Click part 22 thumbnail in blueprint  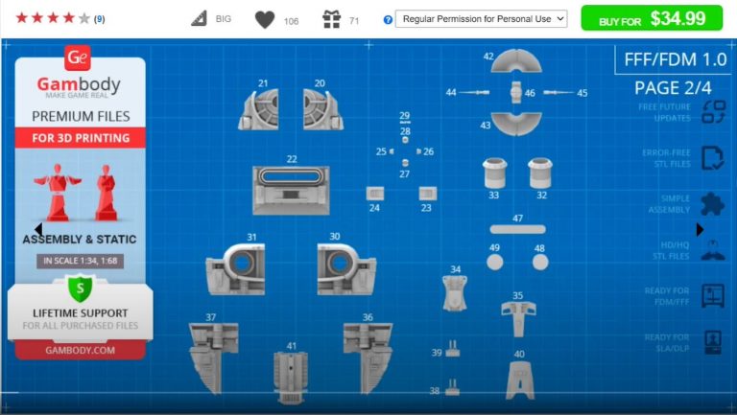click(x=291, y=189)
